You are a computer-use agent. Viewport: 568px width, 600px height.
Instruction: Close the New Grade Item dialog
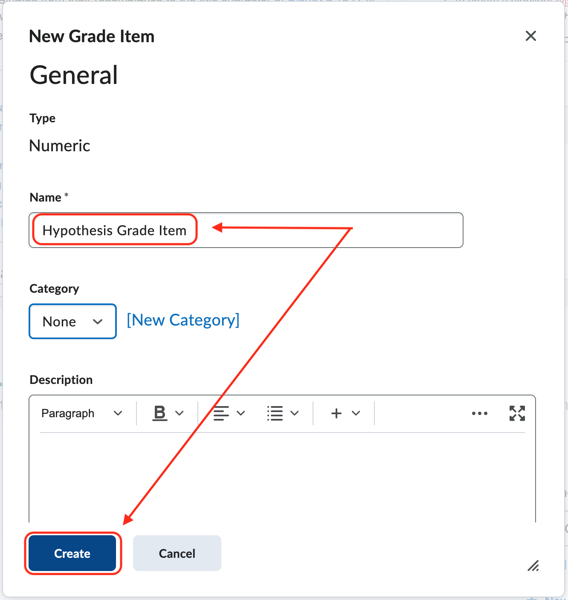pyautogui.click(x=530, y=36)
